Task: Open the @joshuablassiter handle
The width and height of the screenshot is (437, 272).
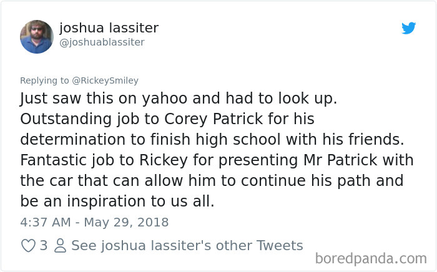Action: [x=102, y=42]
